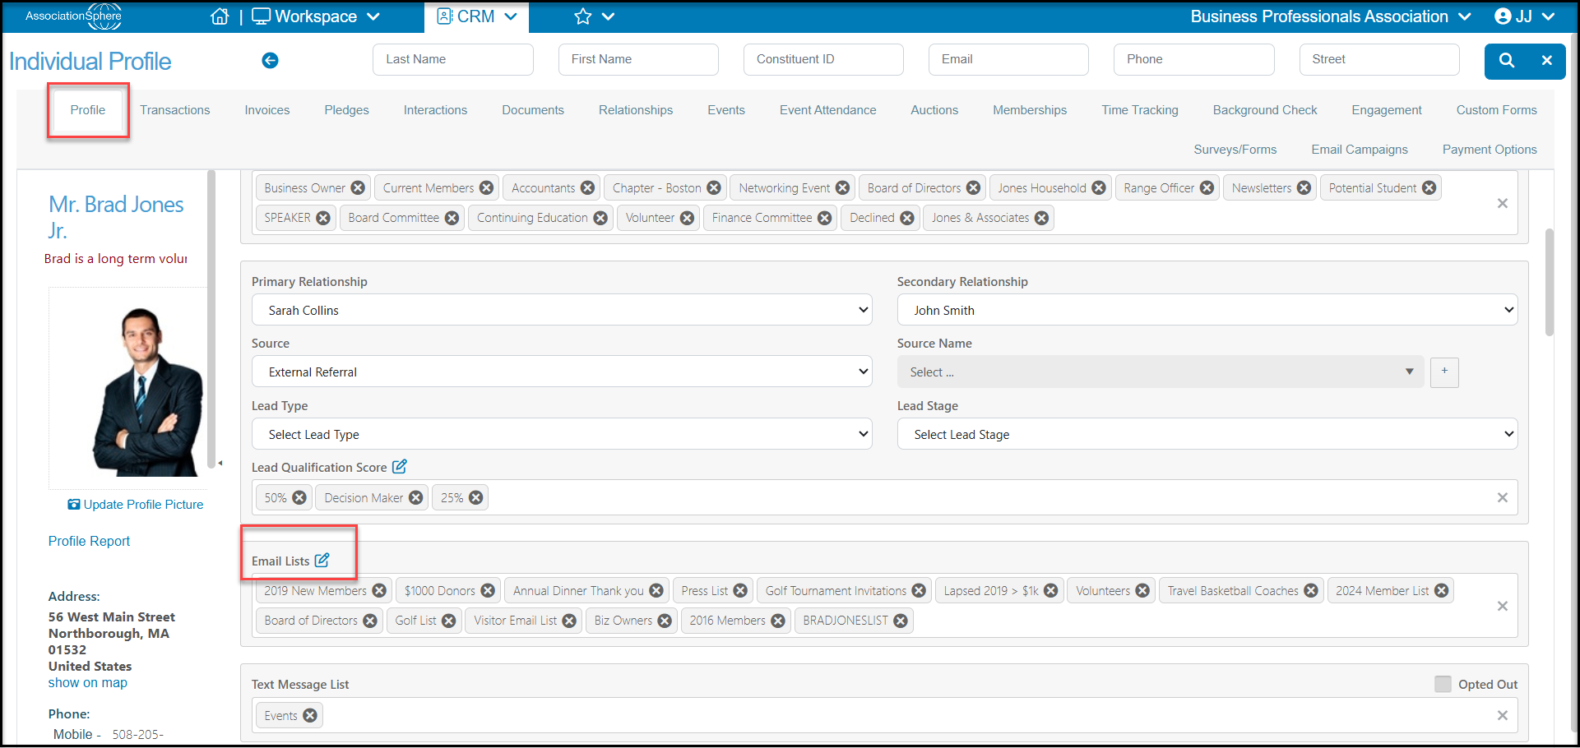Open the Lead Stage dropdown
This screenshot has height=748, width=1580.
(1207, 434)
